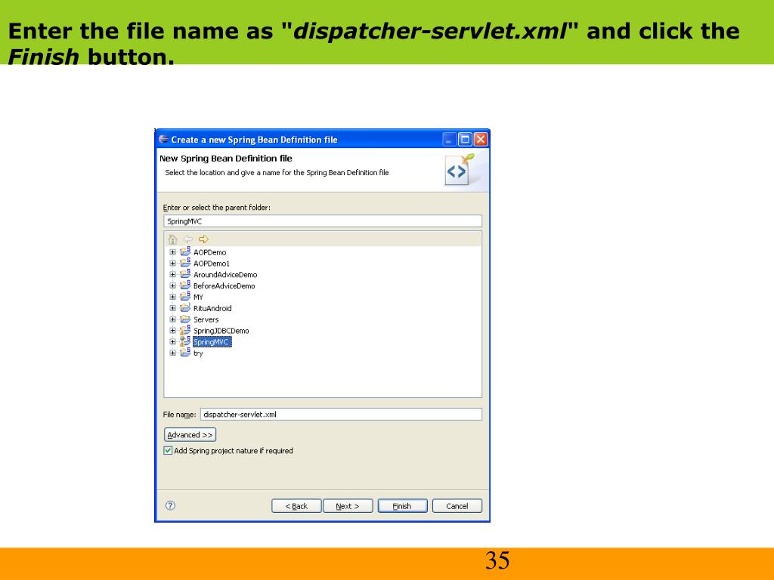Expand the MY project node
Screen dimensions: 774x580
tap(172, 297)
